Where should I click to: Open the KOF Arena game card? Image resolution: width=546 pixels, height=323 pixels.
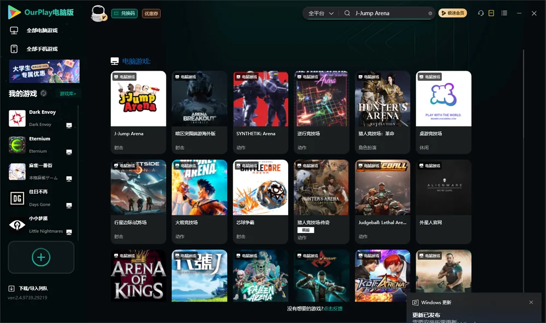382,276
